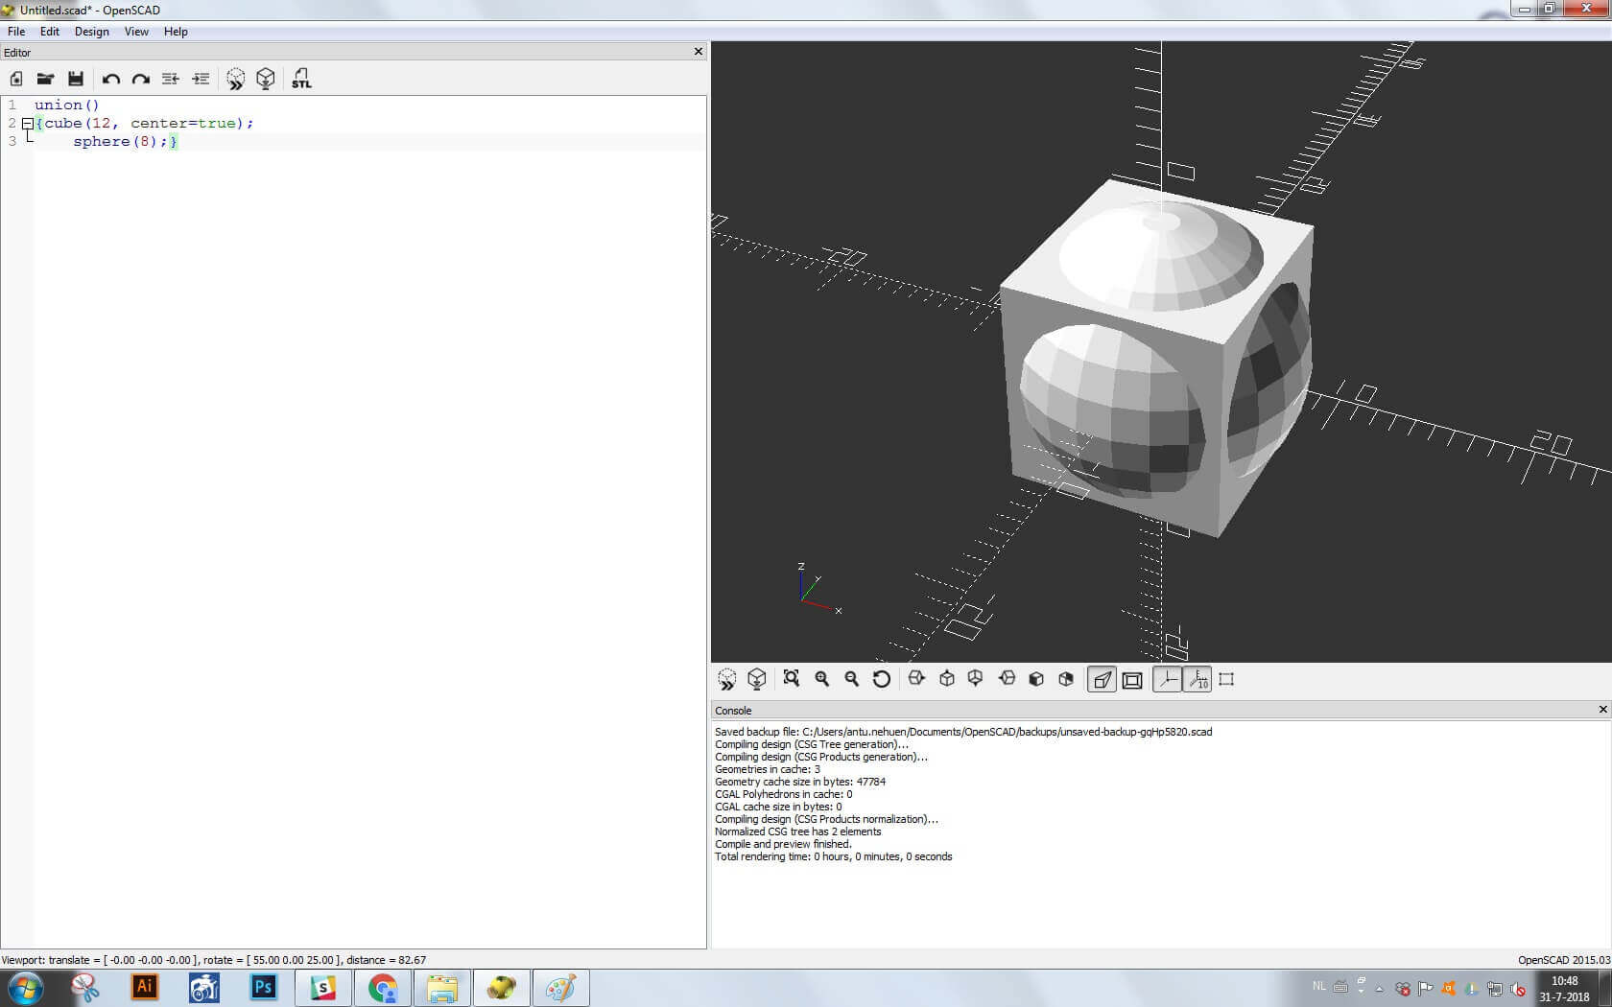The width and height of the screenshot is (1612, 1007).
Task: Collapse the code fold on line 2
Action: (x=28, y=124)
